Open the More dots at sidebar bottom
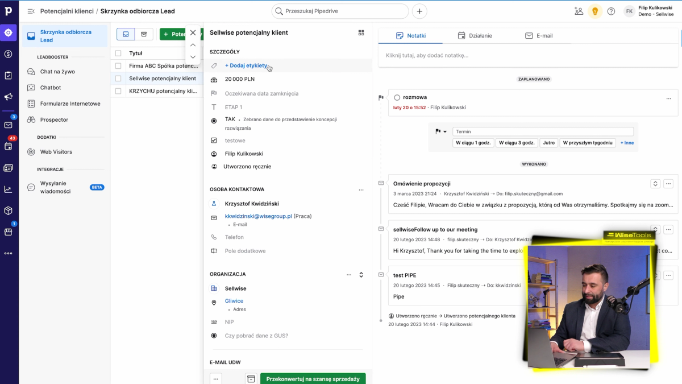The width and height of the screenshot is (682, 384). point(9,253)
